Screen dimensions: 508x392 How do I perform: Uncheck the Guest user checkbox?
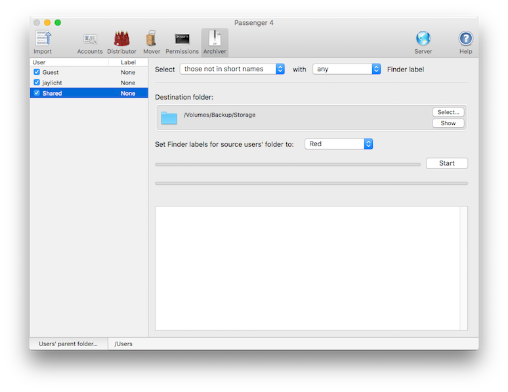[x=37, y=72]
